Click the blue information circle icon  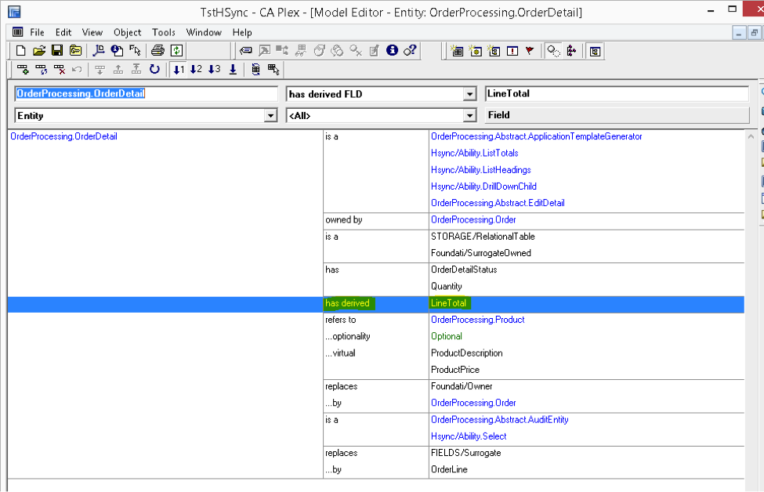coord(392,50)
